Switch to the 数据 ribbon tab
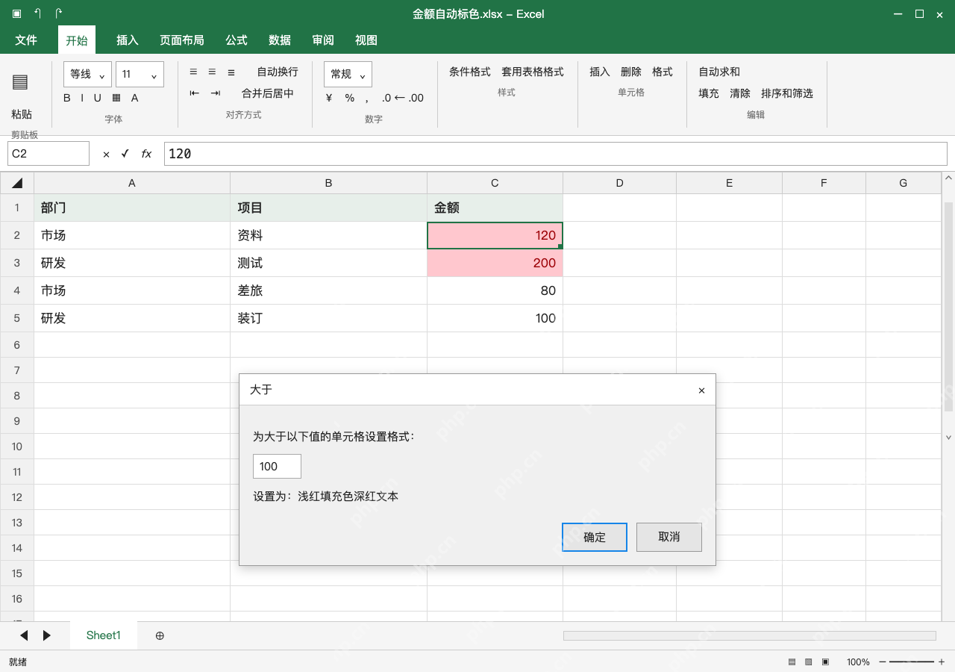The width and height of the screenshot is (955, 672). pos(280,40)
